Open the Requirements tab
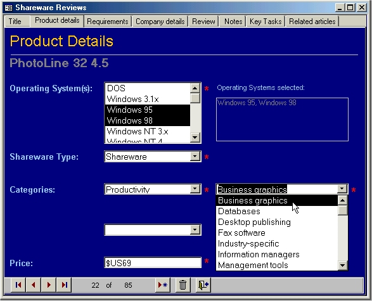The image size is (372, 301). coord(108,22)
